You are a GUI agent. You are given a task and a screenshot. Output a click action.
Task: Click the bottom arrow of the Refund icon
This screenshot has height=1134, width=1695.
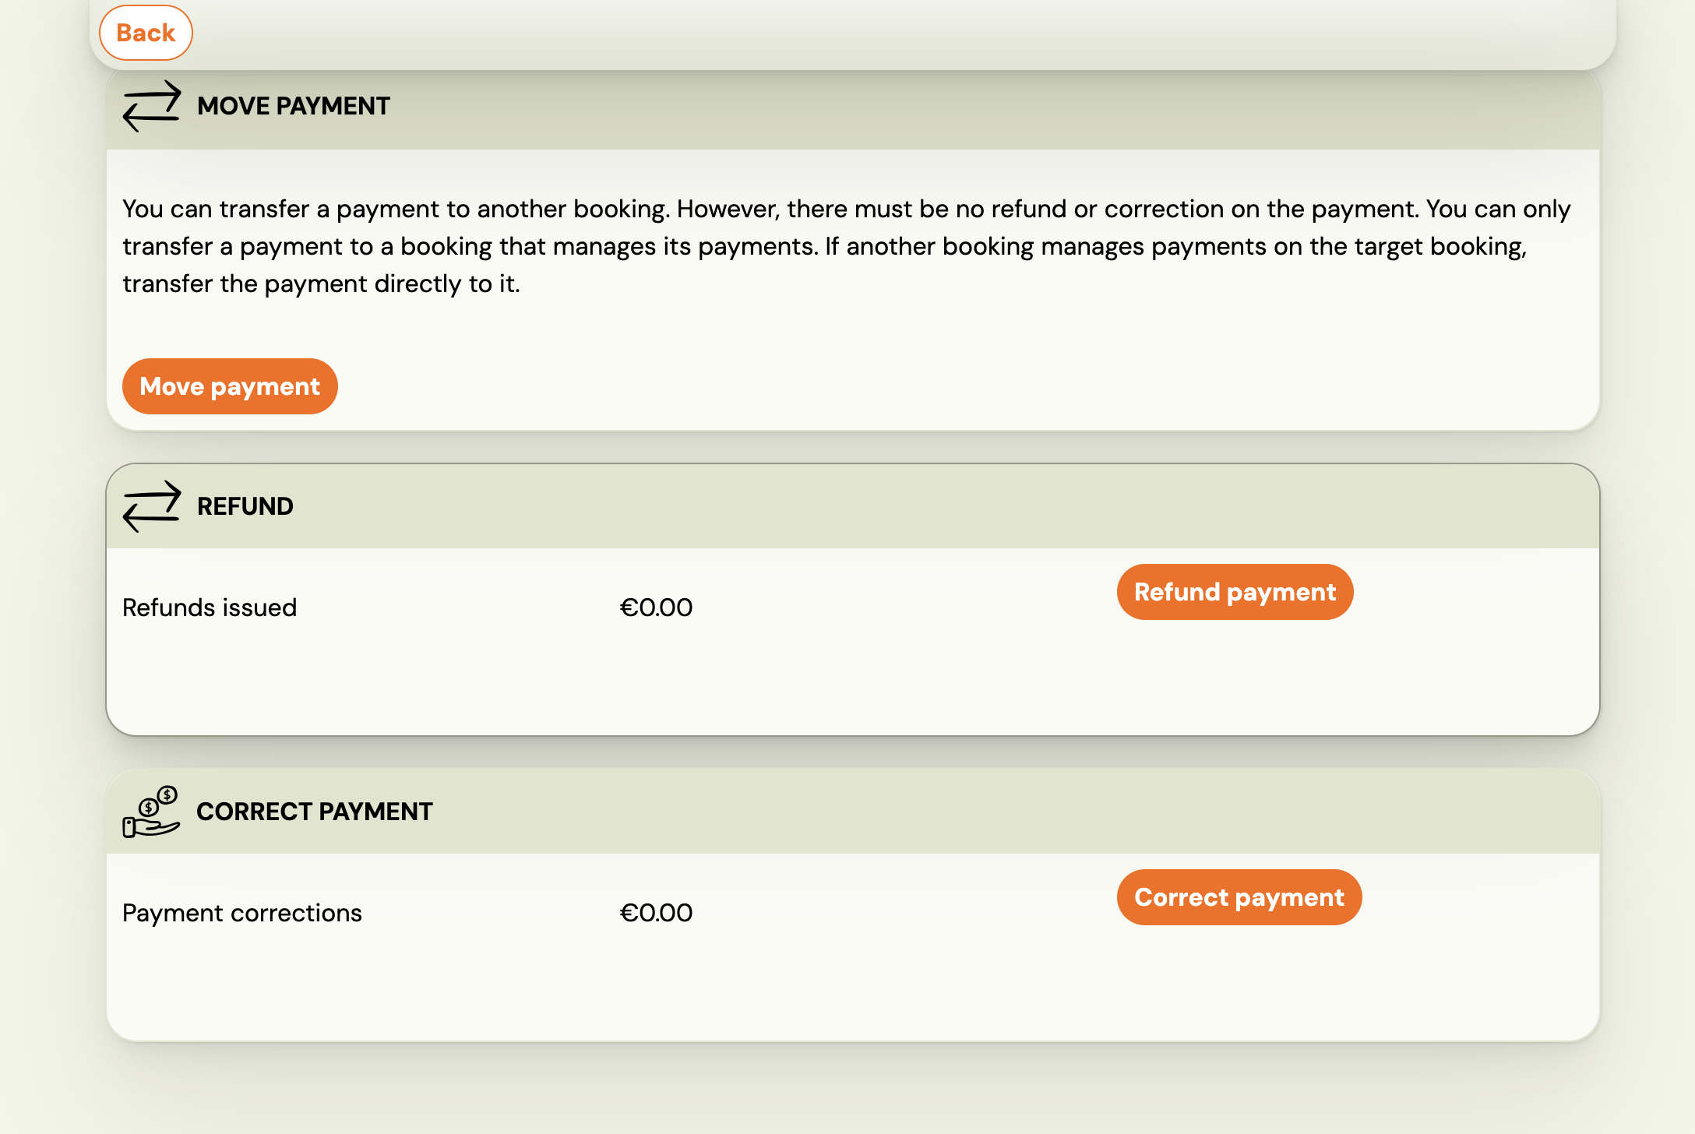click(x=151, y=518)
